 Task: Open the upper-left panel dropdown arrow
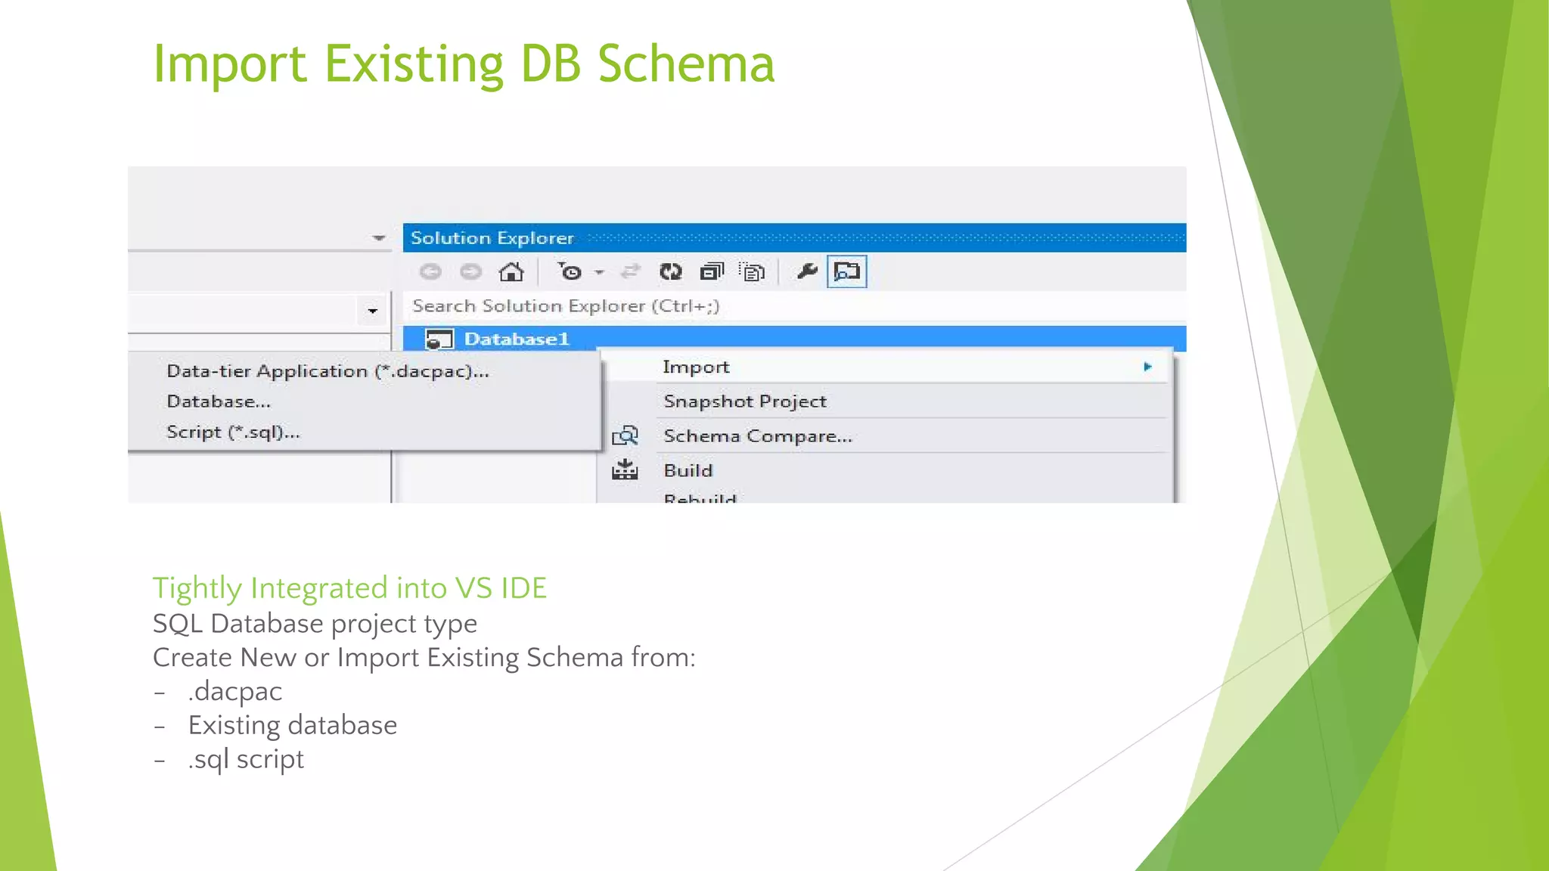click(379, 238)
